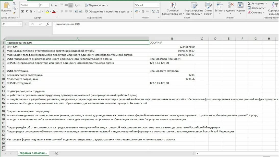Screen dimensions: 279x157
Task: Open the font name Calibri dropdown
Action: coord(38,5)
